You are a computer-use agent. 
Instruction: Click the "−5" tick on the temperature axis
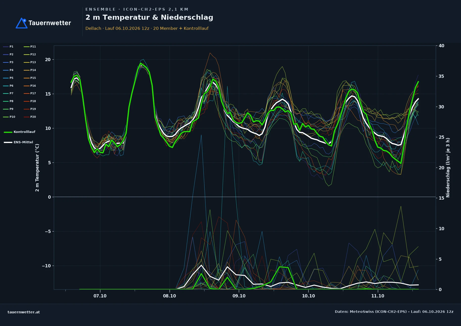48,231
